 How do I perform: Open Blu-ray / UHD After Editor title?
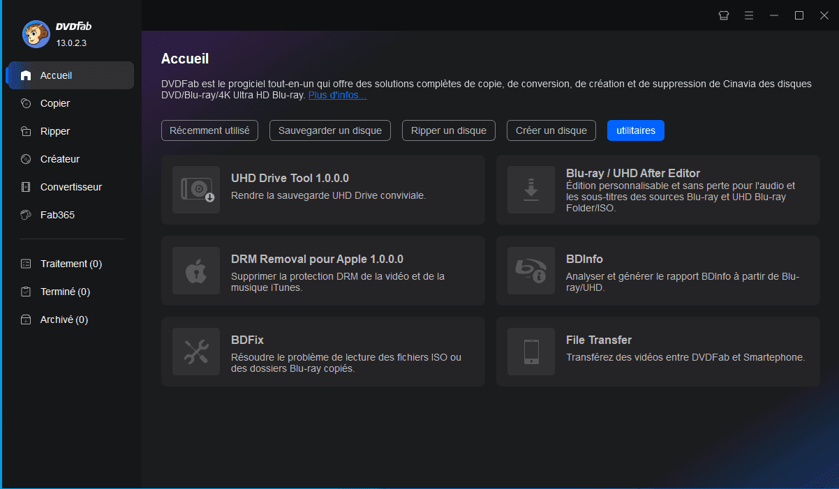(633, 173)
